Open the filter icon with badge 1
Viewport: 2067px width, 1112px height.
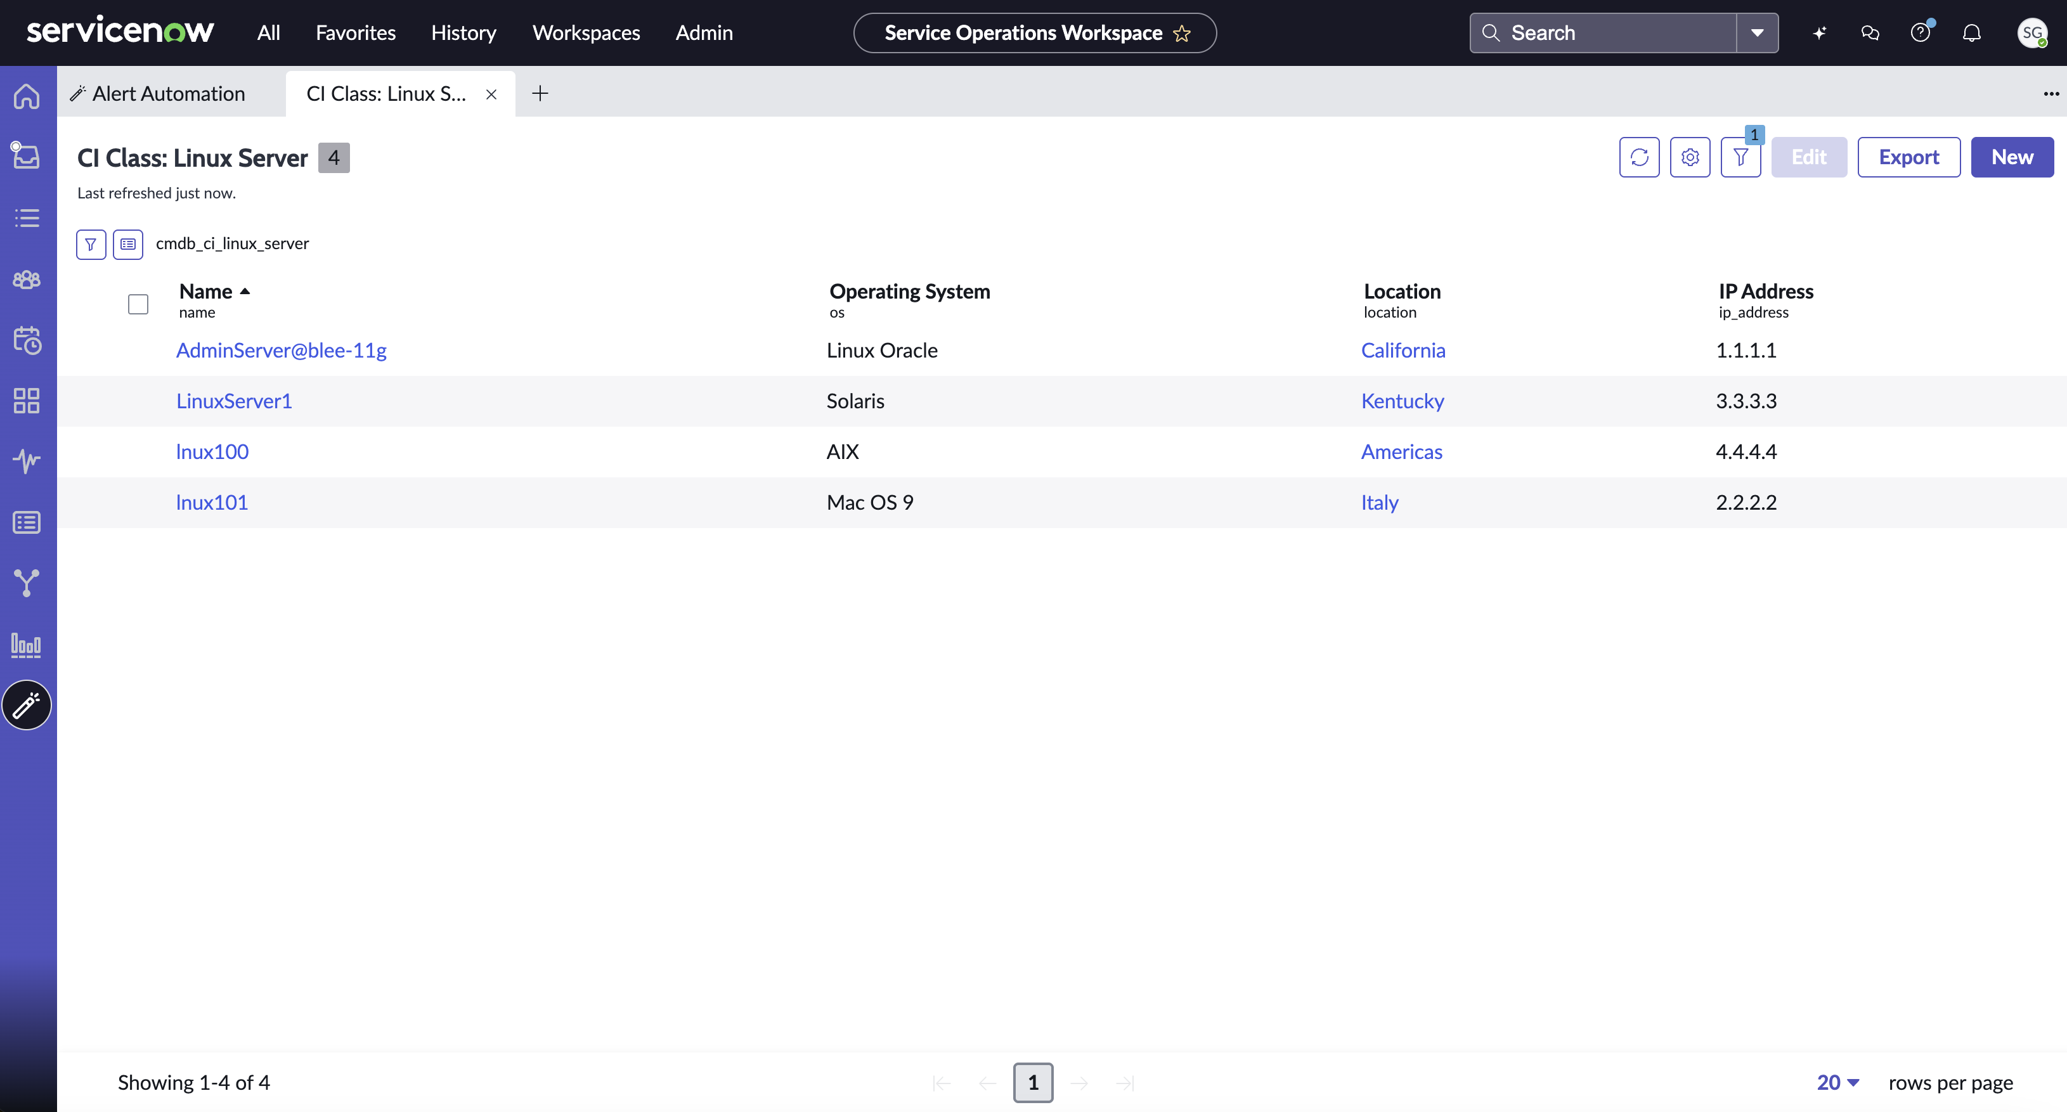[x=1740, y=157]
